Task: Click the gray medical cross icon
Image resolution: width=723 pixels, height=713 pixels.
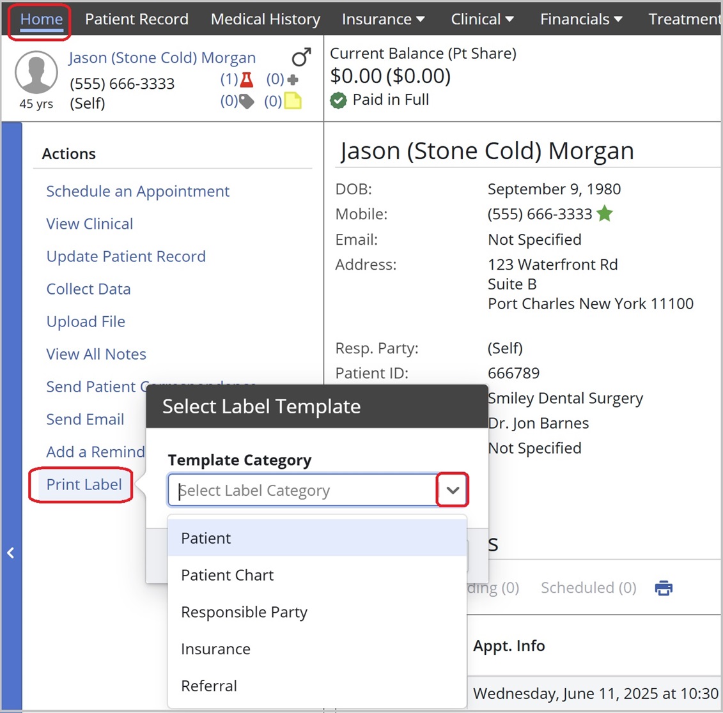Action: click(x=293, y=80)
